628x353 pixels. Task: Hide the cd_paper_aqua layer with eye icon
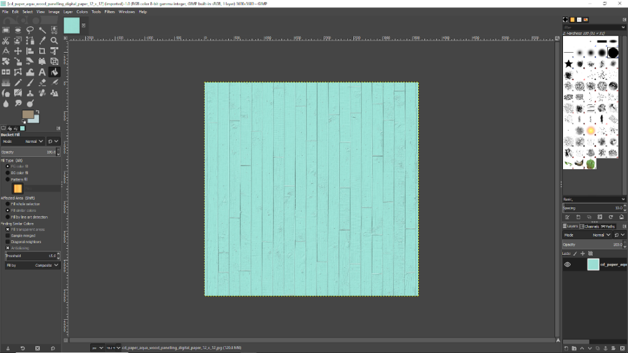pyautogui.click(x=567, y=265)
